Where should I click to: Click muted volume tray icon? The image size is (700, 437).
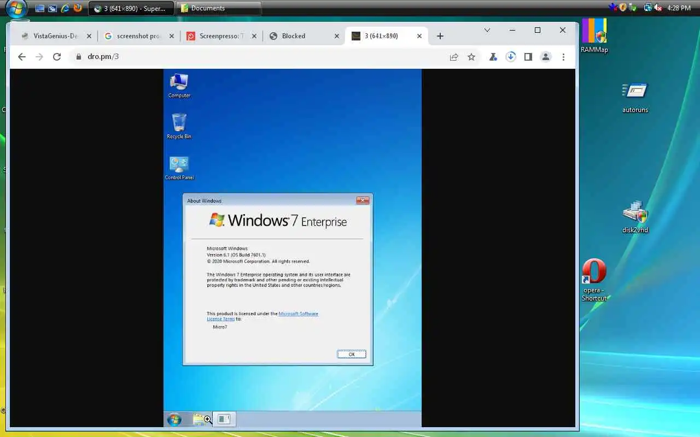658,8
